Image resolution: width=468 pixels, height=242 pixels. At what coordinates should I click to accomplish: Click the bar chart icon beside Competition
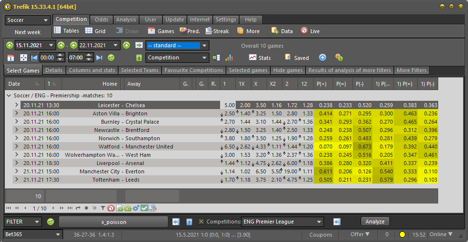click(x=229, y=57)
